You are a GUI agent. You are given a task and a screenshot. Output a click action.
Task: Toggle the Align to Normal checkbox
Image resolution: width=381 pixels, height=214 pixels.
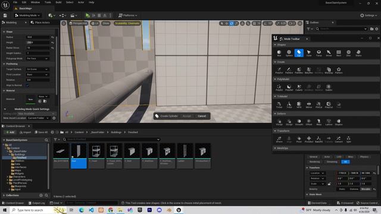coord(27,85)
